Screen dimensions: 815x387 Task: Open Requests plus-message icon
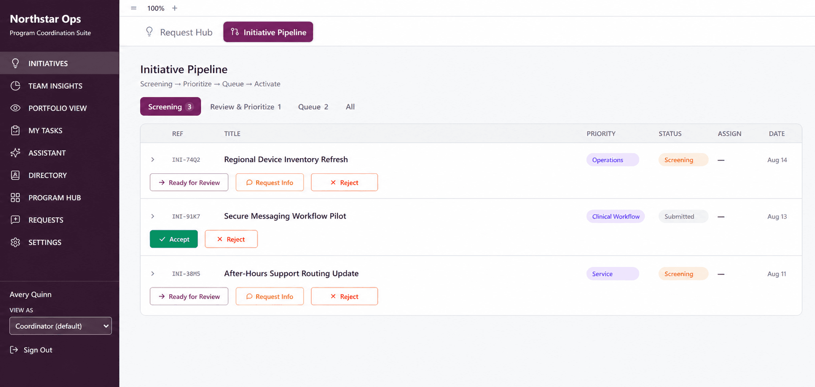tap(15, 220)
